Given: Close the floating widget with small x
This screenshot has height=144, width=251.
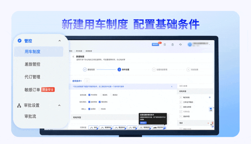Looking at the screenshot, I should click(213, 108).
